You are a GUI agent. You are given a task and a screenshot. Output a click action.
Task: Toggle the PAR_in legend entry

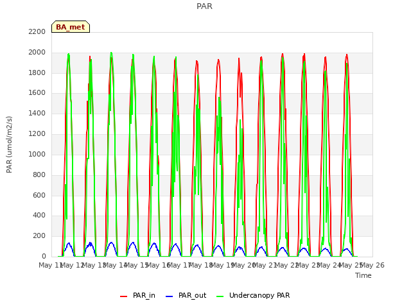pyautogui.click(x=137, y=295)
